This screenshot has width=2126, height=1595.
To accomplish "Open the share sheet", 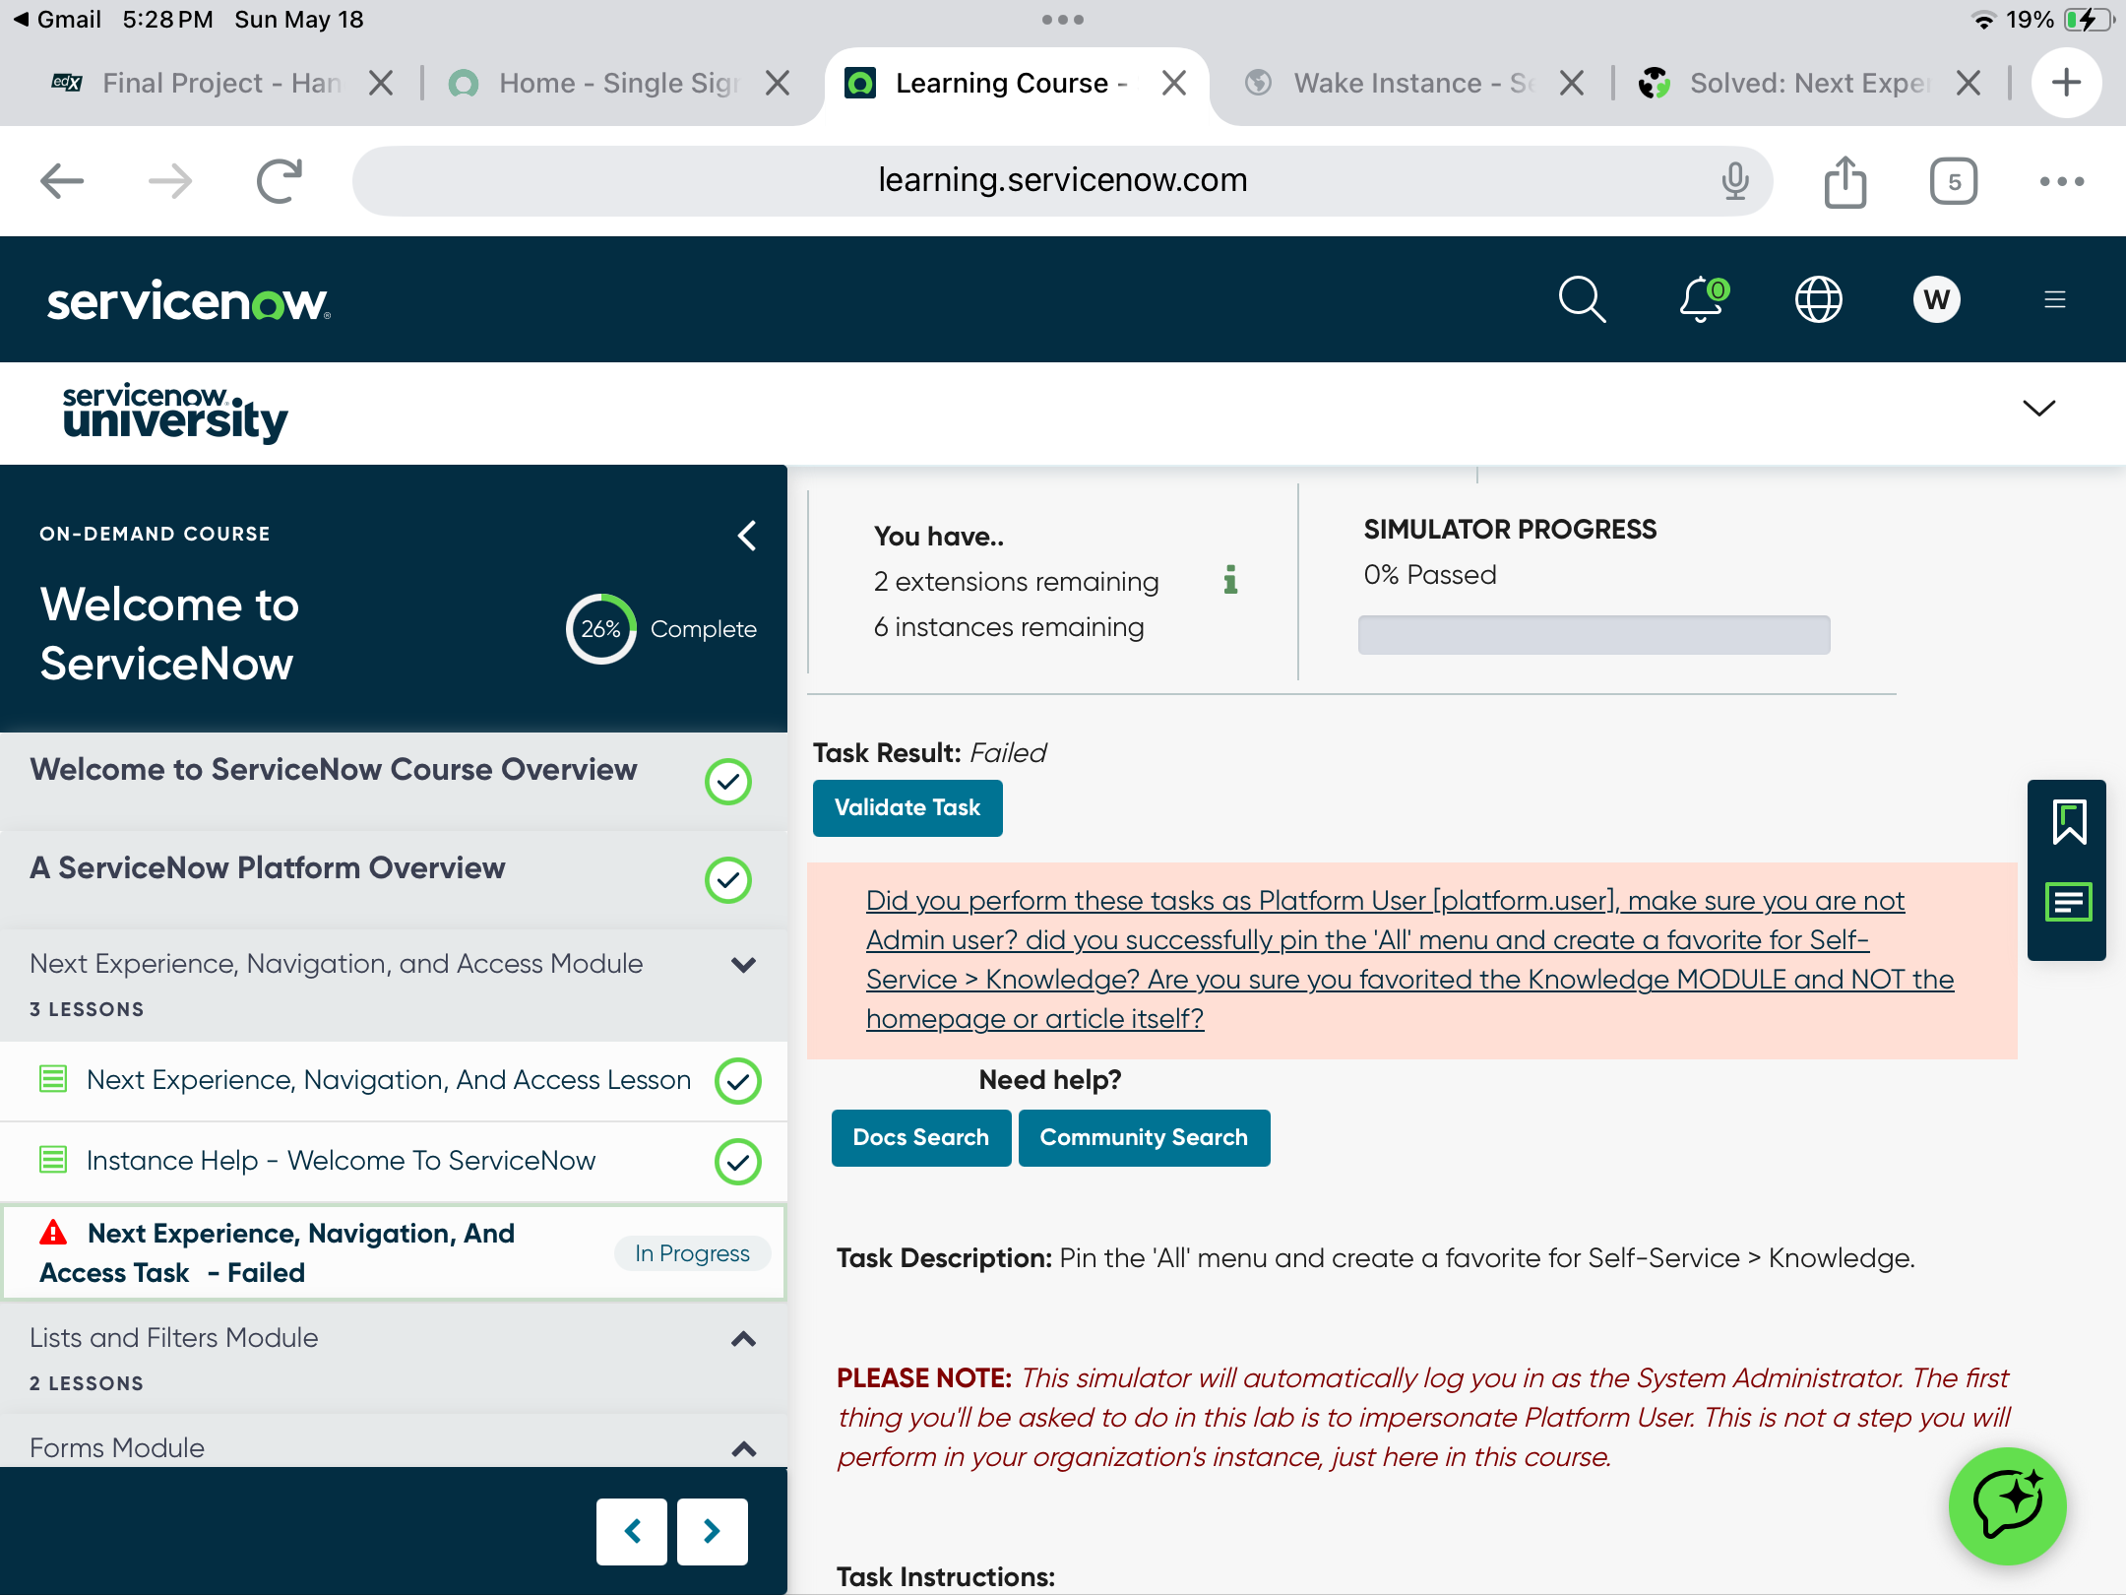I will (x=1845, y=181).
